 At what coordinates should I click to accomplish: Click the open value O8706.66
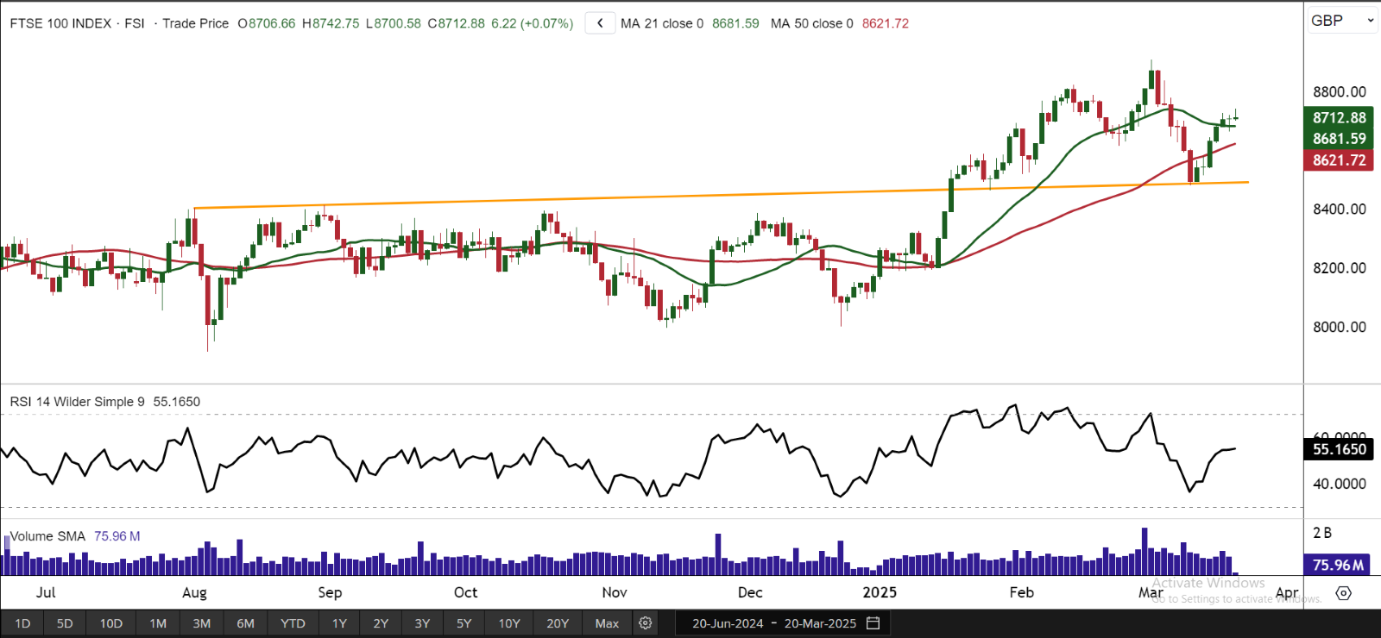pos(267,23)
